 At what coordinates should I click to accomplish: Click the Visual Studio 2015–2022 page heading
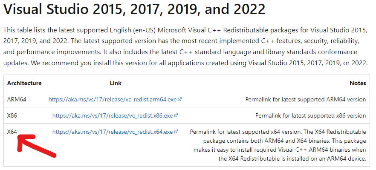click(x=134, y=9)
